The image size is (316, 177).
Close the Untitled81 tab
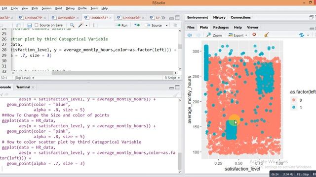(110, 18)
